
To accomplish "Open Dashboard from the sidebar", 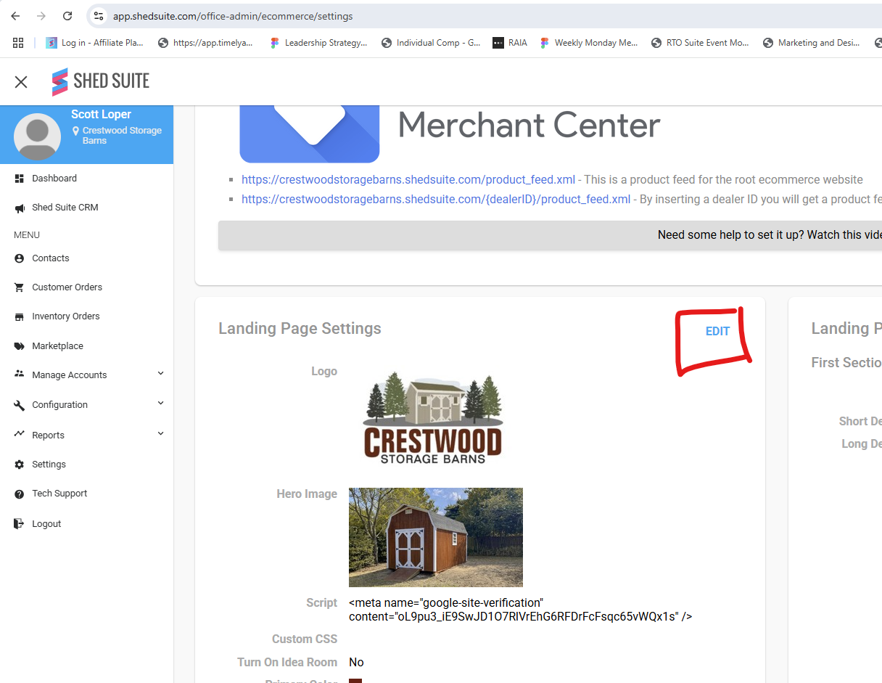I will pyautogui.click(x=54, y=179).
